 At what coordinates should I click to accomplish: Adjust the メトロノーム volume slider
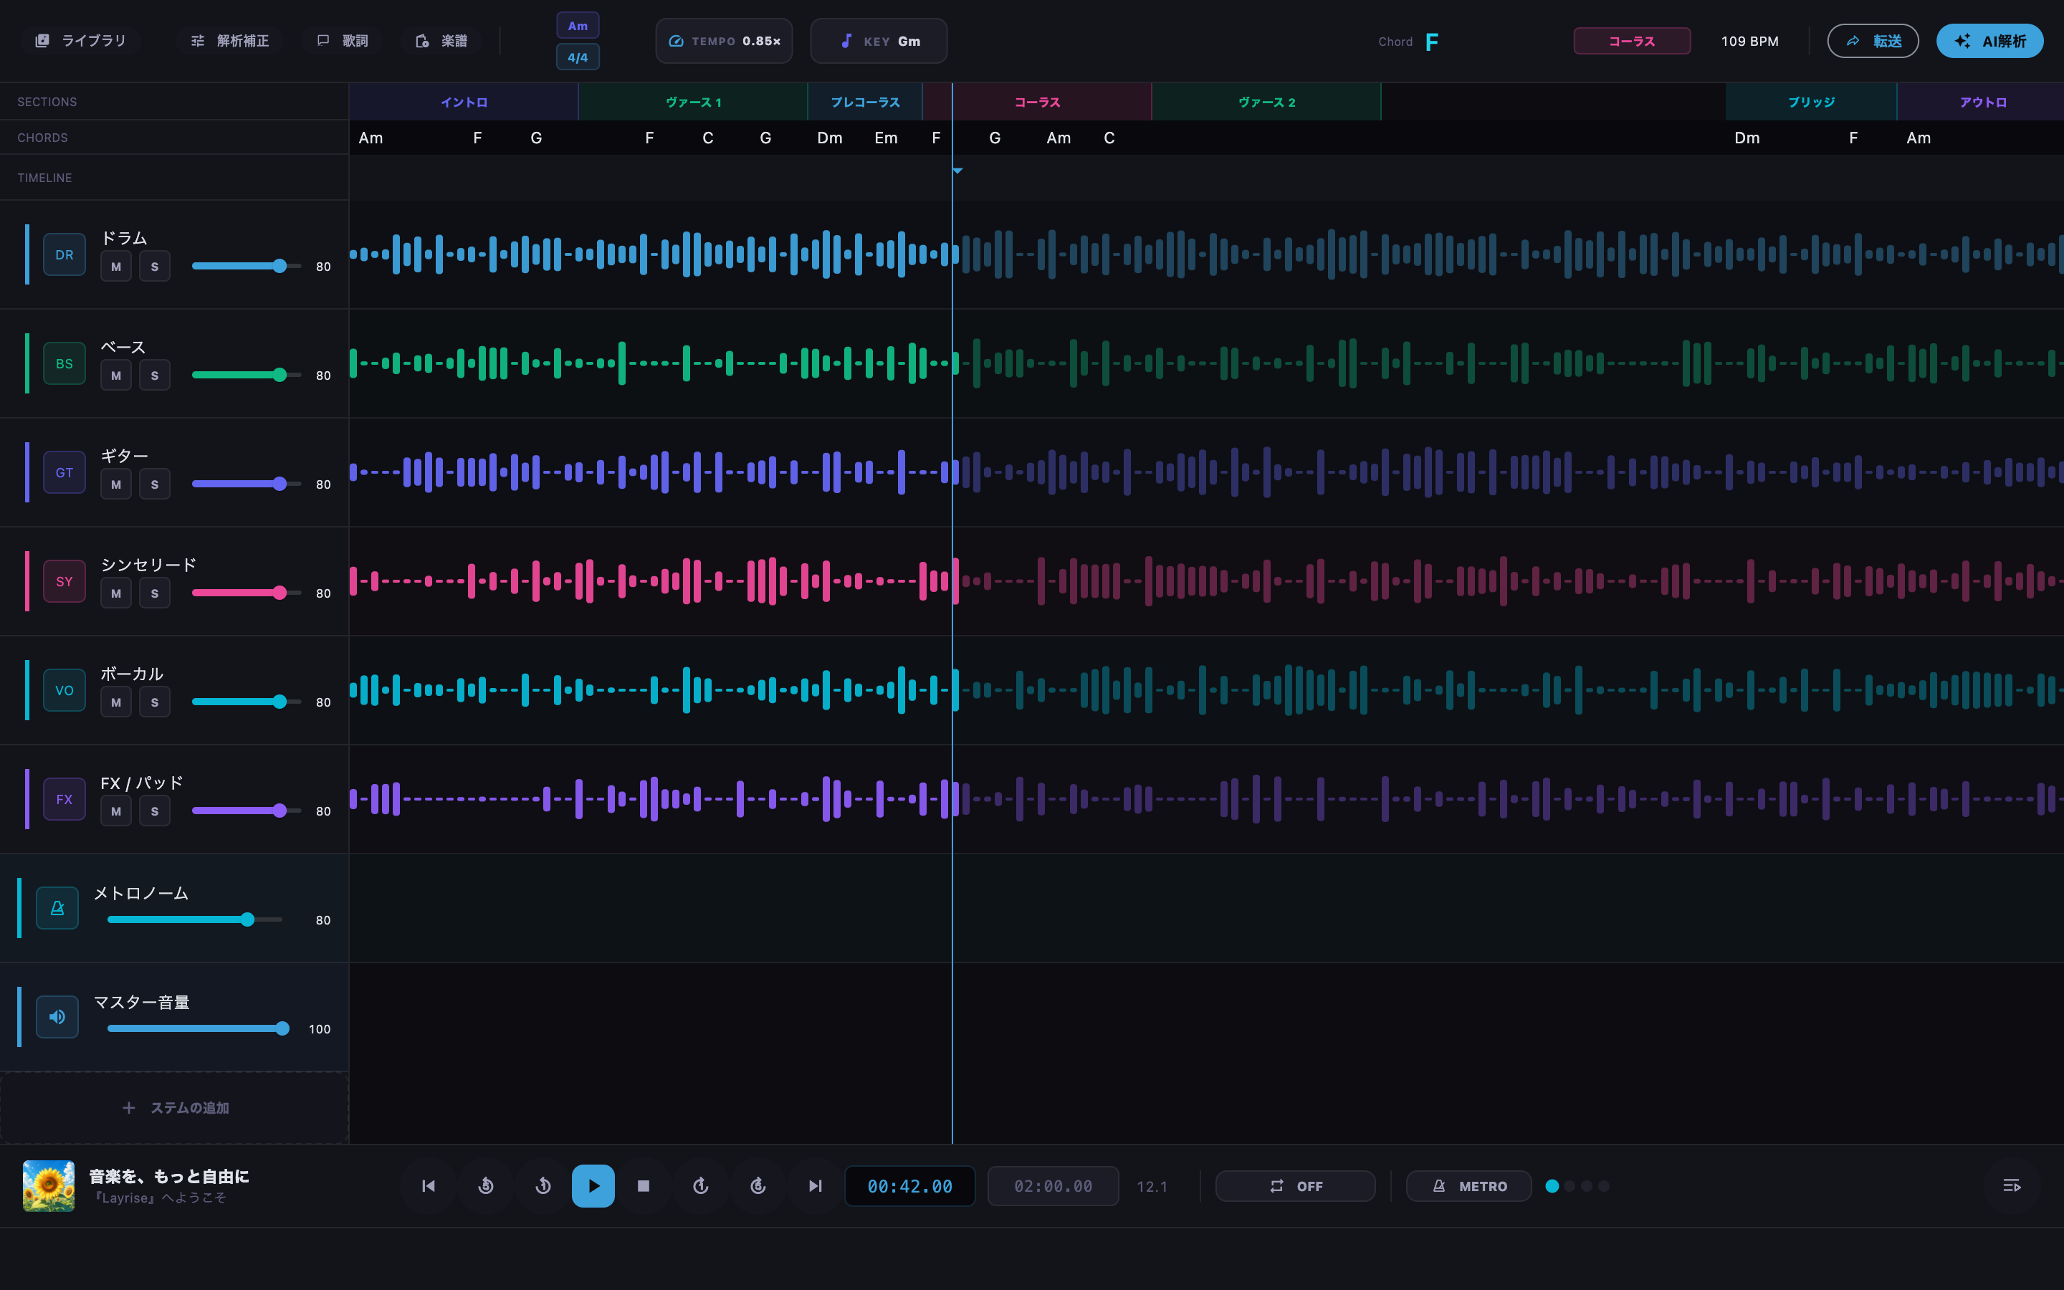click(194, 919)
